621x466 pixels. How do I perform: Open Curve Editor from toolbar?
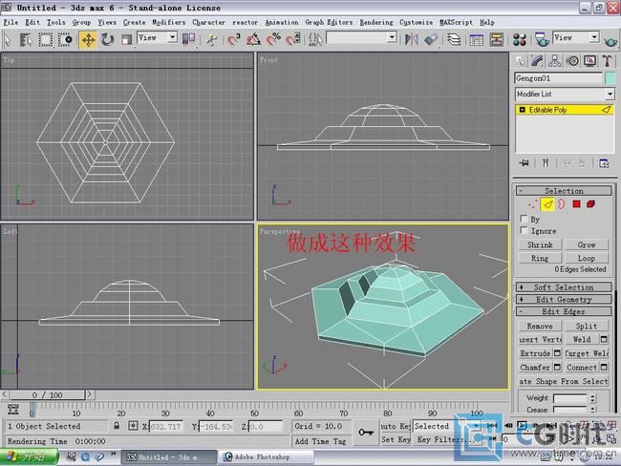pos(476,39)
